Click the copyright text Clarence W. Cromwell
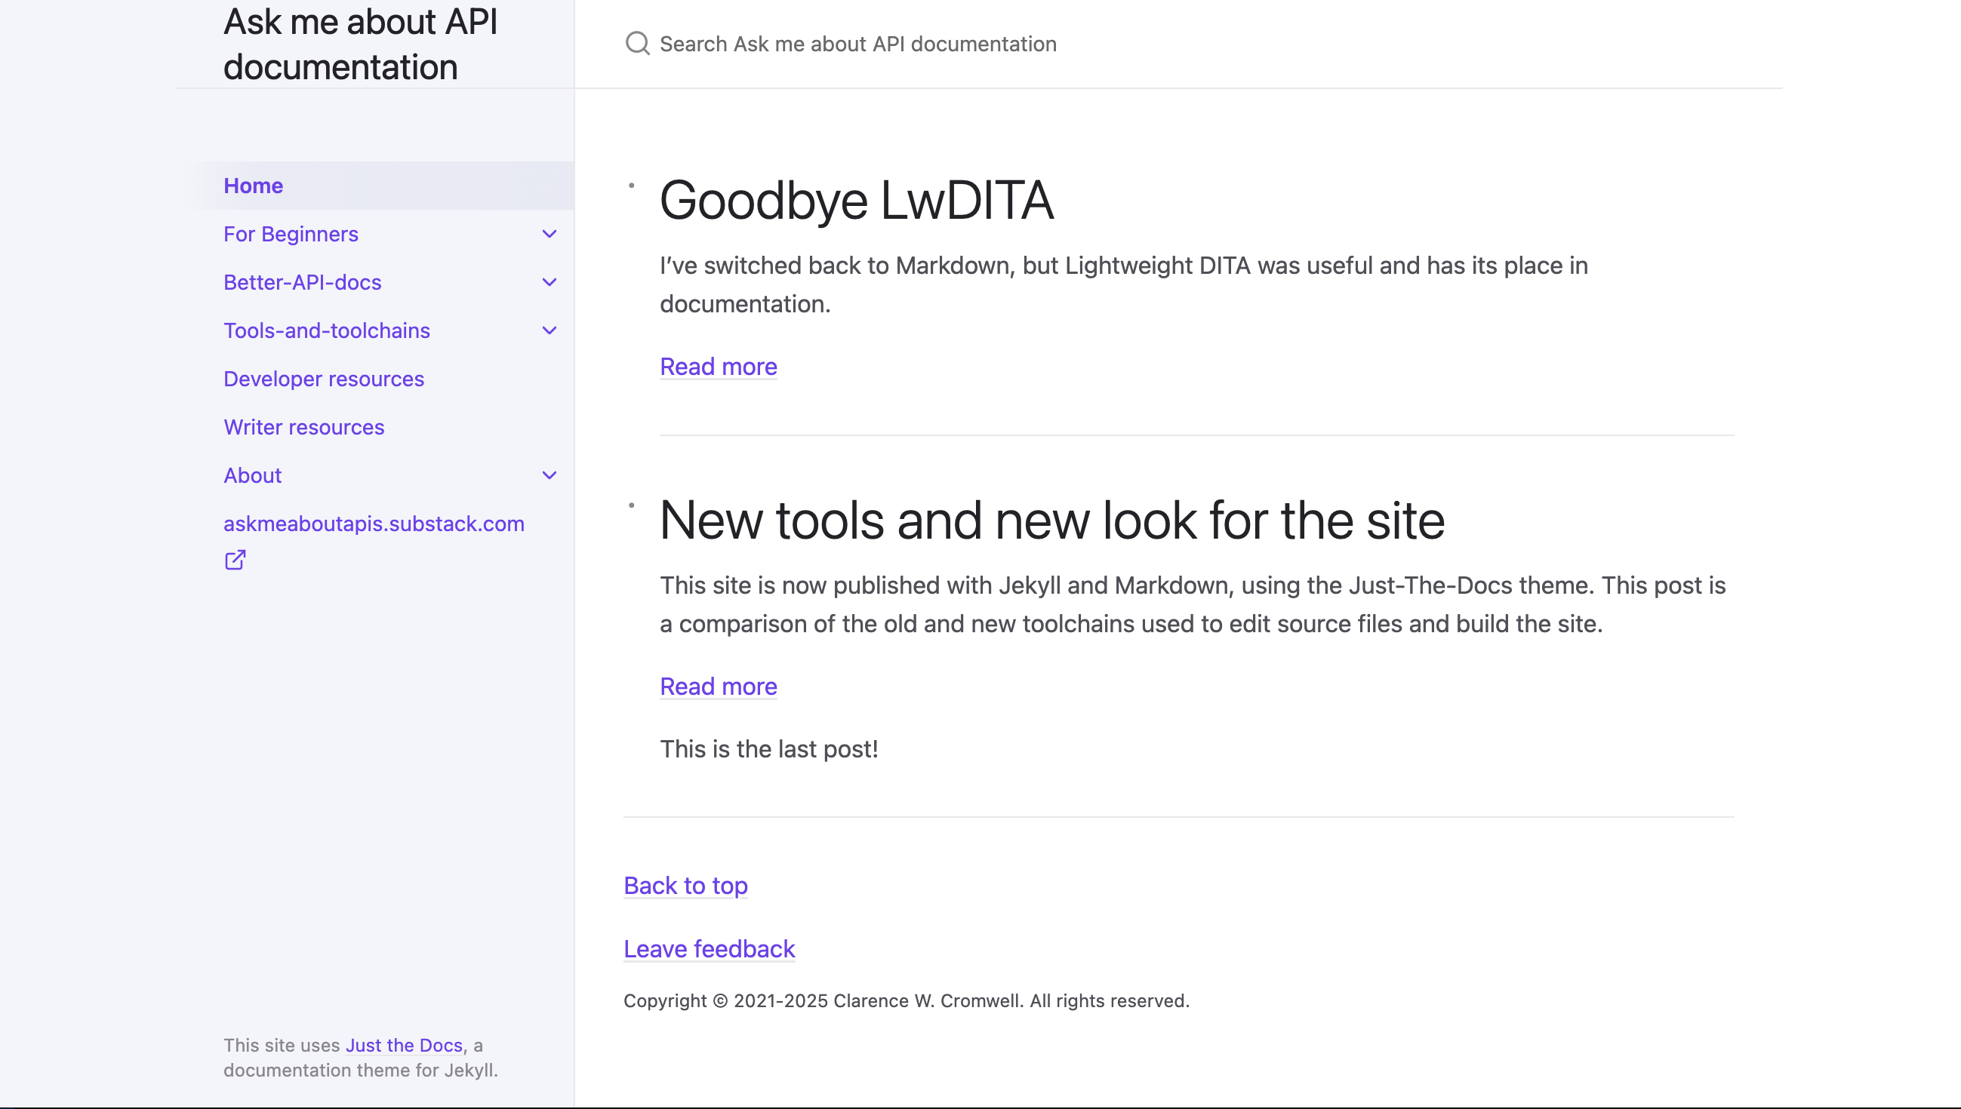The image size is (1961, 1109). (x=928, y=1001)
